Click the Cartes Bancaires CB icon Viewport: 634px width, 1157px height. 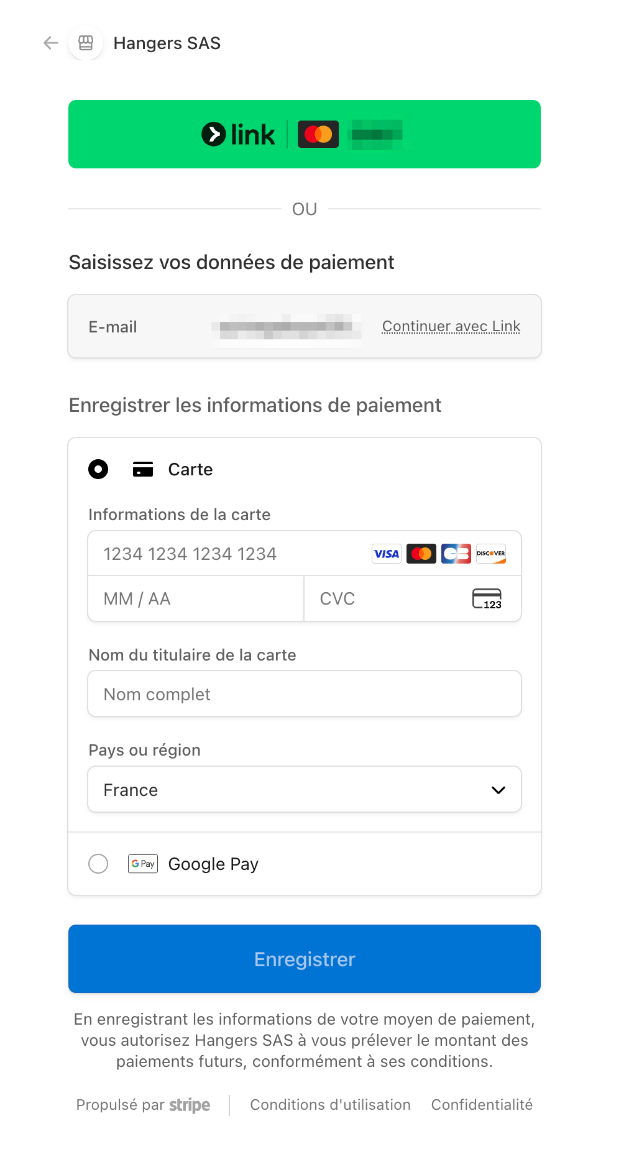pos(456,554)
